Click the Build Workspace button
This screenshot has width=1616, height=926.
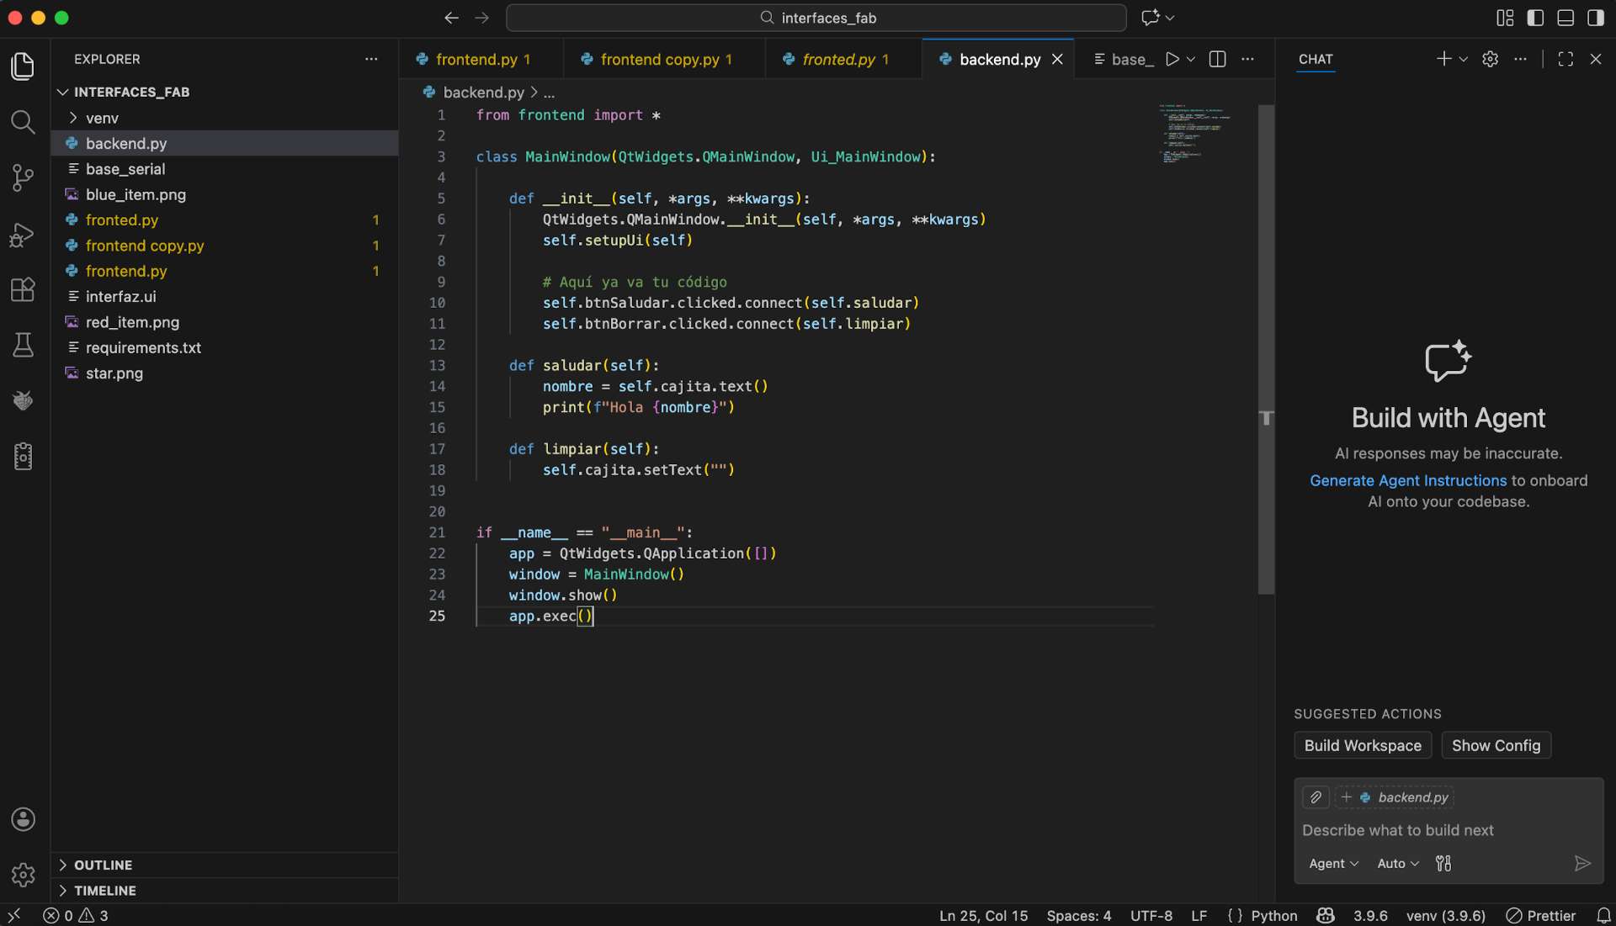1363,745
